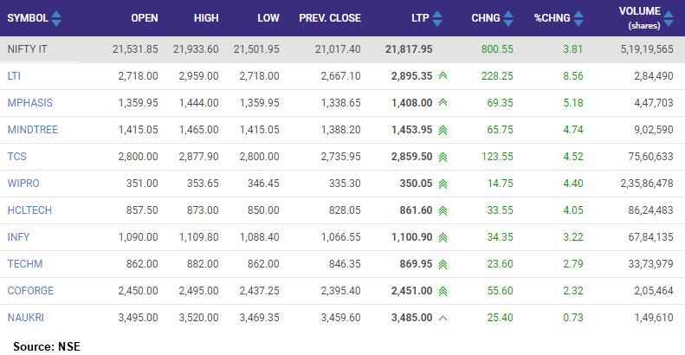Open the MINDTREE symbol link
Image resolution: width=685 pixels, height=355 pixels.
[x=30, y=130]
